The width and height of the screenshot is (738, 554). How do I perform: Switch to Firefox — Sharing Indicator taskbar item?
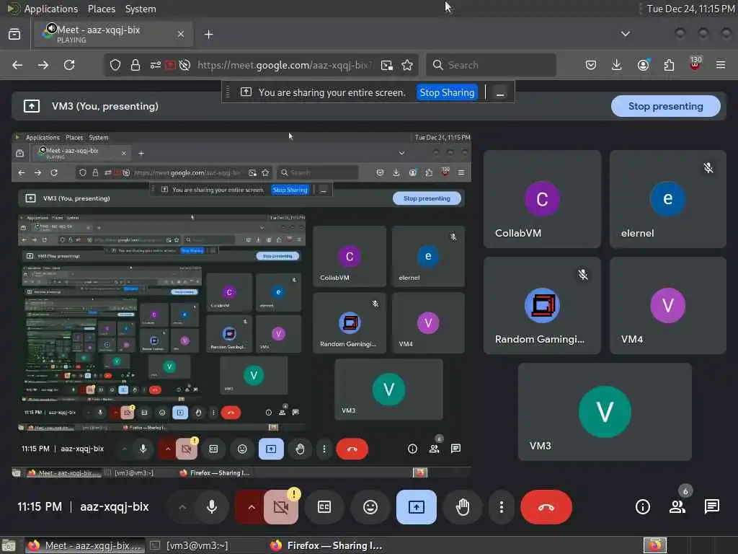point(326,545)
